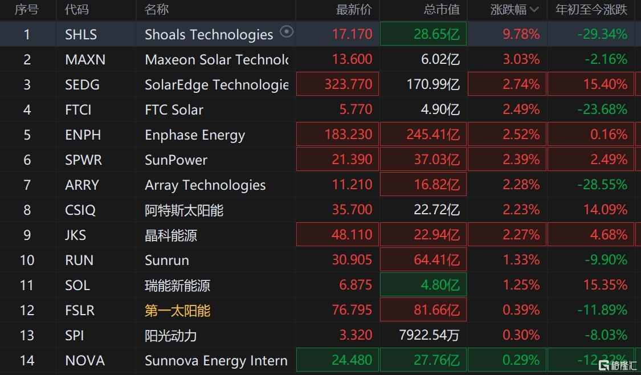Click the year-to-date change -11.89%

pyautogui.click(x=603, y=311)
